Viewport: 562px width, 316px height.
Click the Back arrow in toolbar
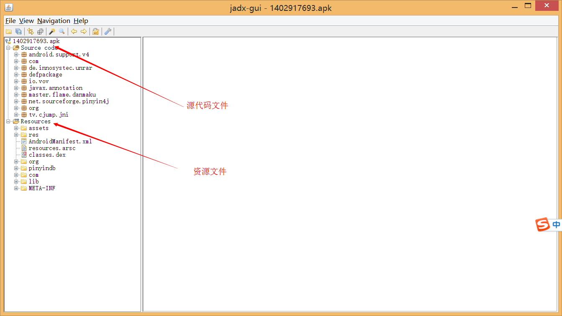(74, 31)
